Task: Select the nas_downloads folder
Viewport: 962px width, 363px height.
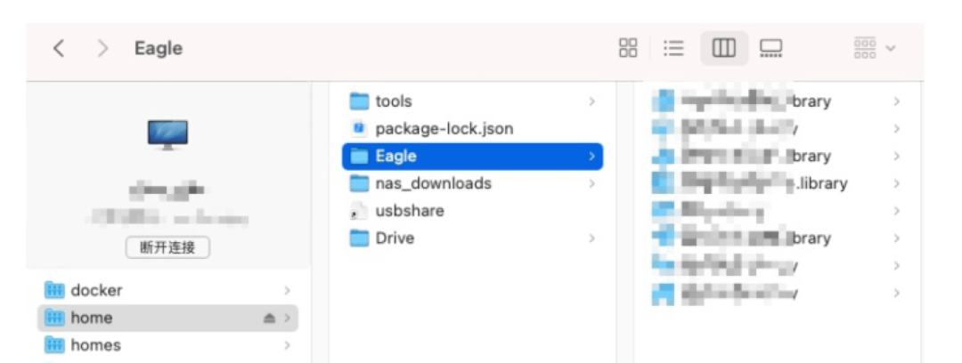Action: [472, 183]
